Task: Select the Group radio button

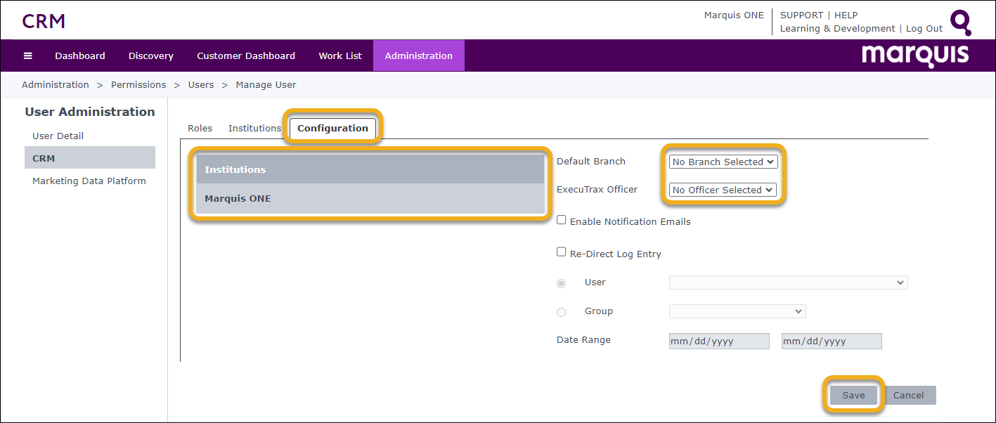Action: click(x=562, y=312)
